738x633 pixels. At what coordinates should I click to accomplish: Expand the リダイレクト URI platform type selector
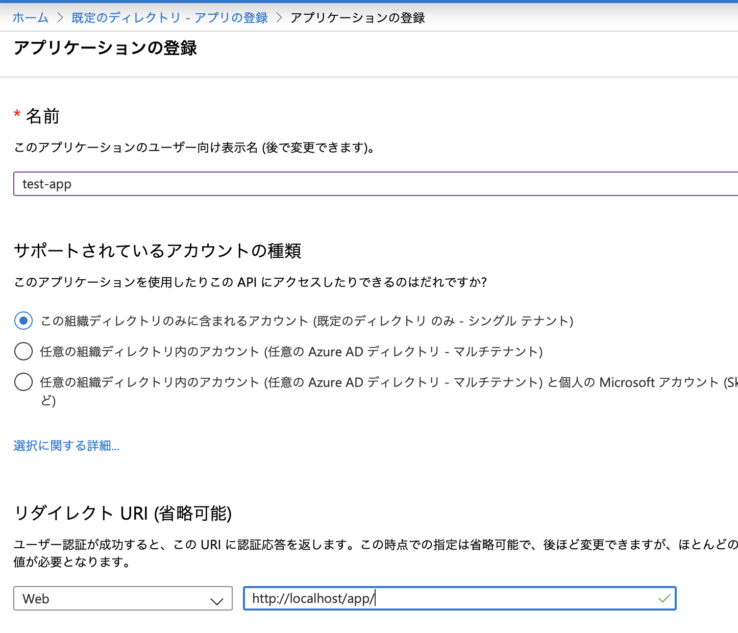[122, 598]
